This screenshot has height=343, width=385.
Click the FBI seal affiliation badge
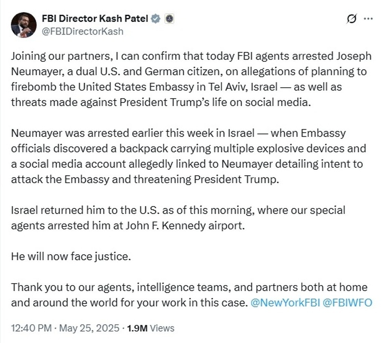click(169, 18)
